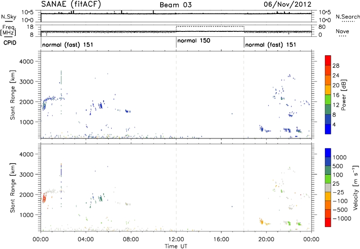
Task: Click the teal velocity echoes near 05:15
Action: point(100,198)
